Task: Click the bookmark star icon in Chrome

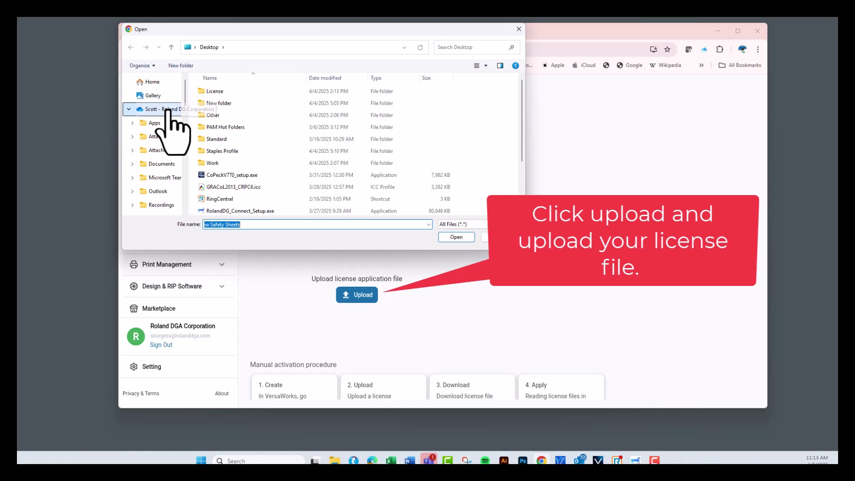Action: [667, 49]
